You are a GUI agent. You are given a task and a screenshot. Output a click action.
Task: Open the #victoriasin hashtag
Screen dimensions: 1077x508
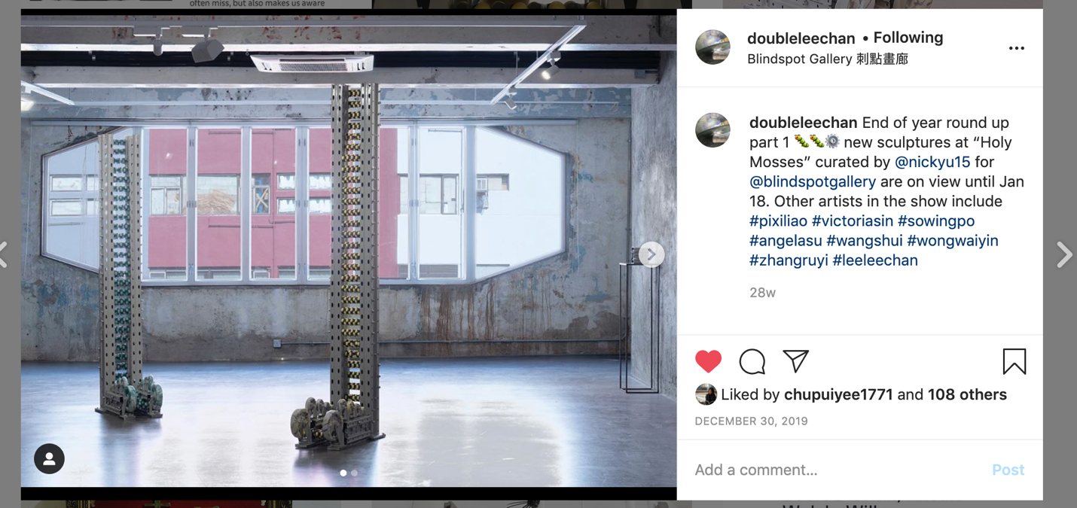[x=853, y=221]
